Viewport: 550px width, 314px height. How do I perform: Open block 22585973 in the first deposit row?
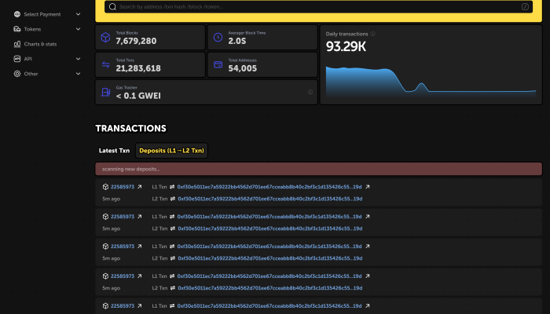pyautogui.click(x=123, y=187)
